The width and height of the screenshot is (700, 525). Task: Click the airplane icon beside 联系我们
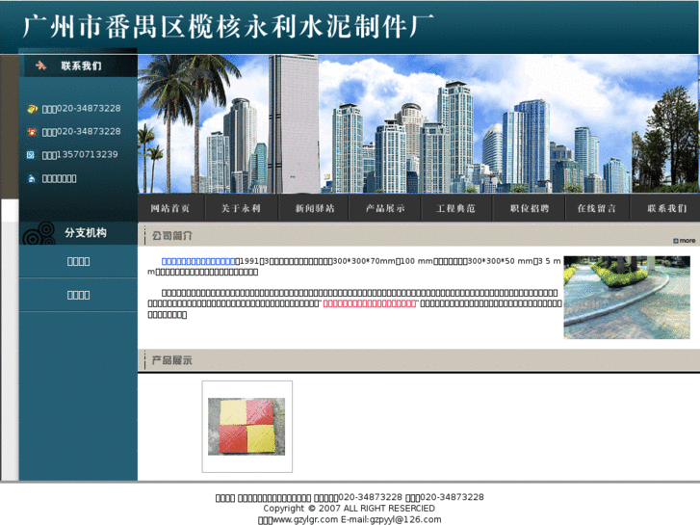[x=41, y=66]
